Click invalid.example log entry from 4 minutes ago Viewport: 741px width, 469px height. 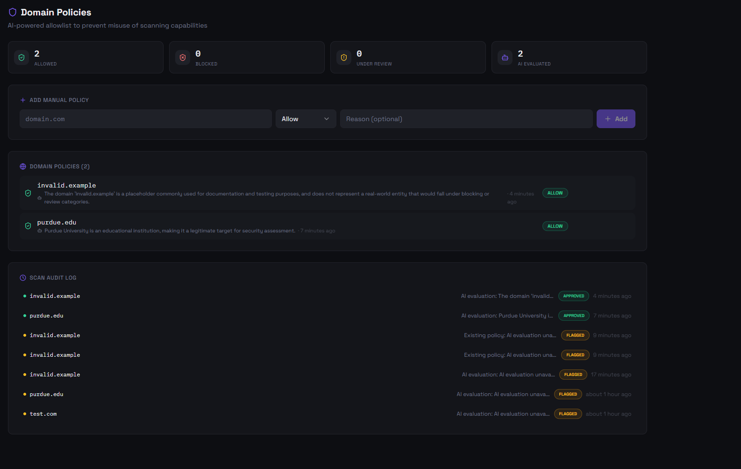coord(327,296)
